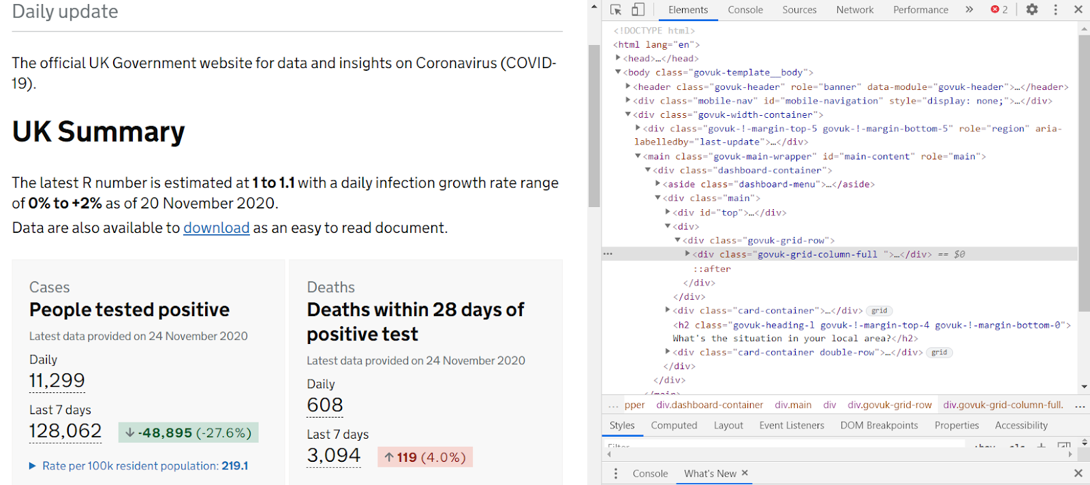Viewport: 1090px width, 485px height.
Task: Select the DOM Breakpoints pane tab
Action: point(879,425)
